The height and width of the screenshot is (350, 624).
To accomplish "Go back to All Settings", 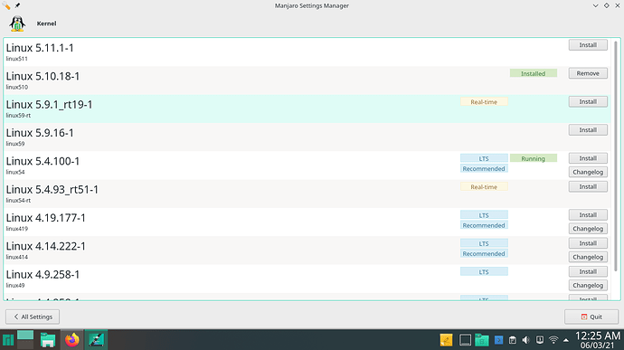I will click(33, 317).
